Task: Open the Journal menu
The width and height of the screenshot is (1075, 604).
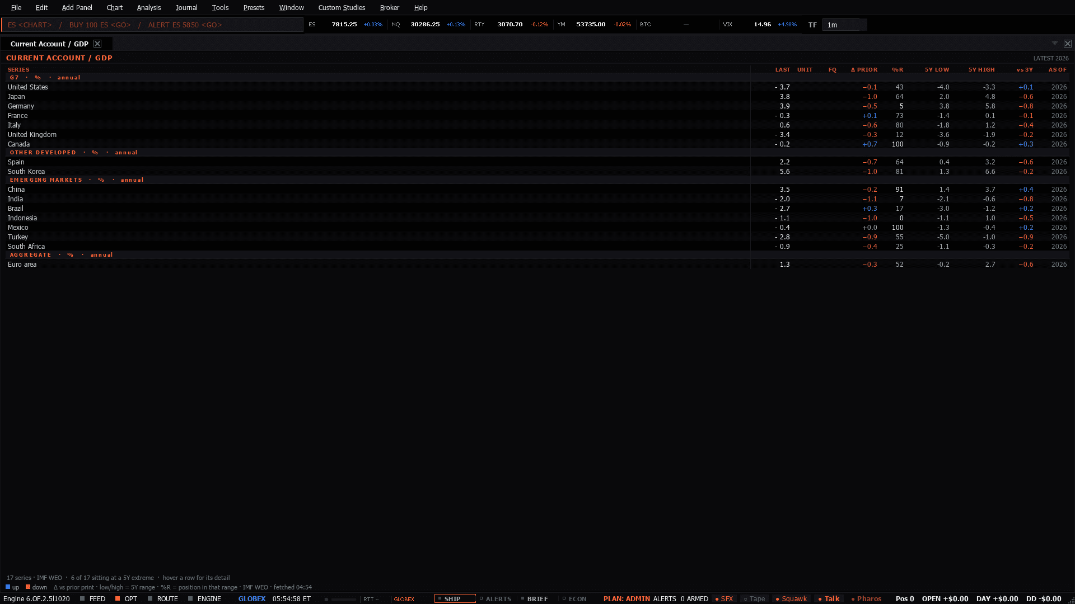Action: tap(186, 7)
